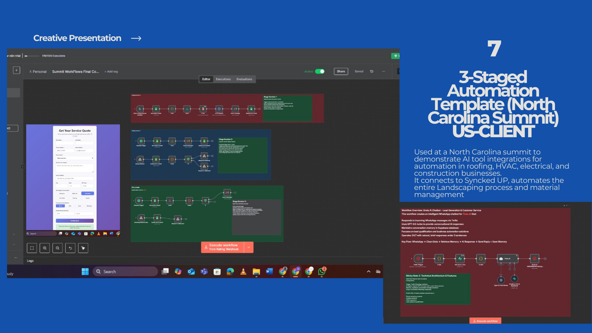Click the add new plus icon in sidebar
Image resolution: width=592 pixels, height=333 pixels.
pos(16,70)
